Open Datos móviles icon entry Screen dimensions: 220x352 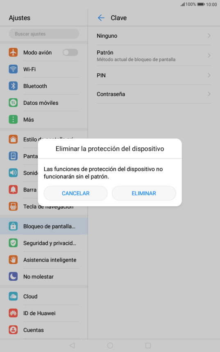click(x=13, y=103)
